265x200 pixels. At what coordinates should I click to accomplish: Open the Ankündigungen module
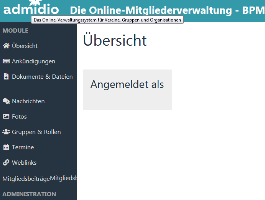point(33,61)
